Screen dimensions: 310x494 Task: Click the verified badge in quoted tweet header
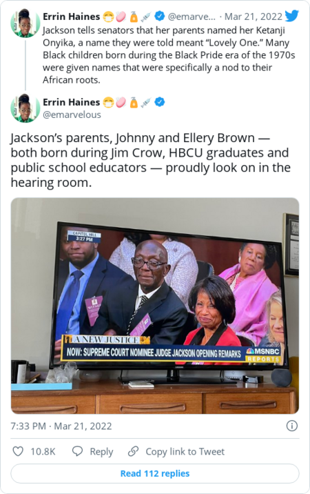[x=160, y=16]
